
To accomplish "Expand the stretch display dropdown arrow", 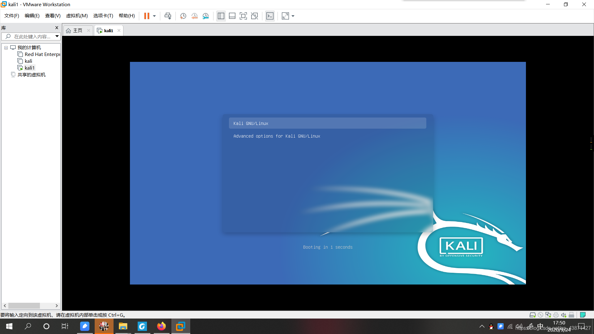I will tap(293, 16).
